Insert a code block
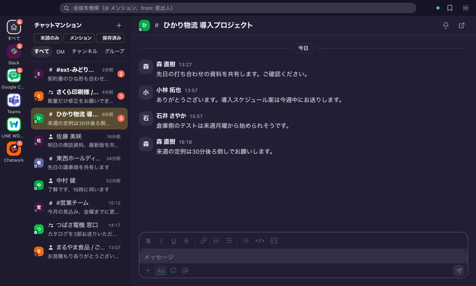This screenshot has height=286, width=476. point(274,241)
